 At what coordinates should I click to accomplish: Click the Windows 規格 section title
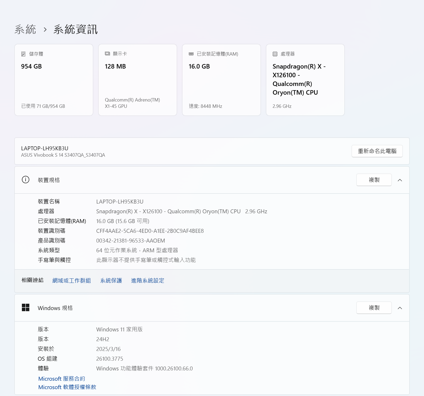click(55, 308)
